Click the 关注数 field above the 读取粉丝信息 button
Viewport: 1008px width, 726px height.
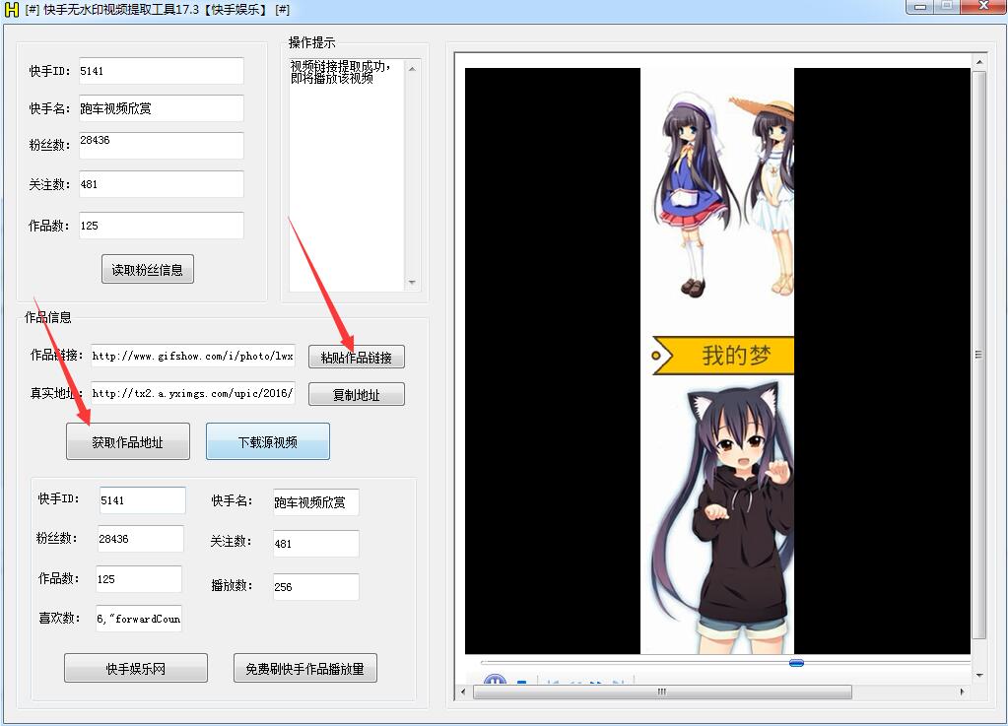point(162,184)
